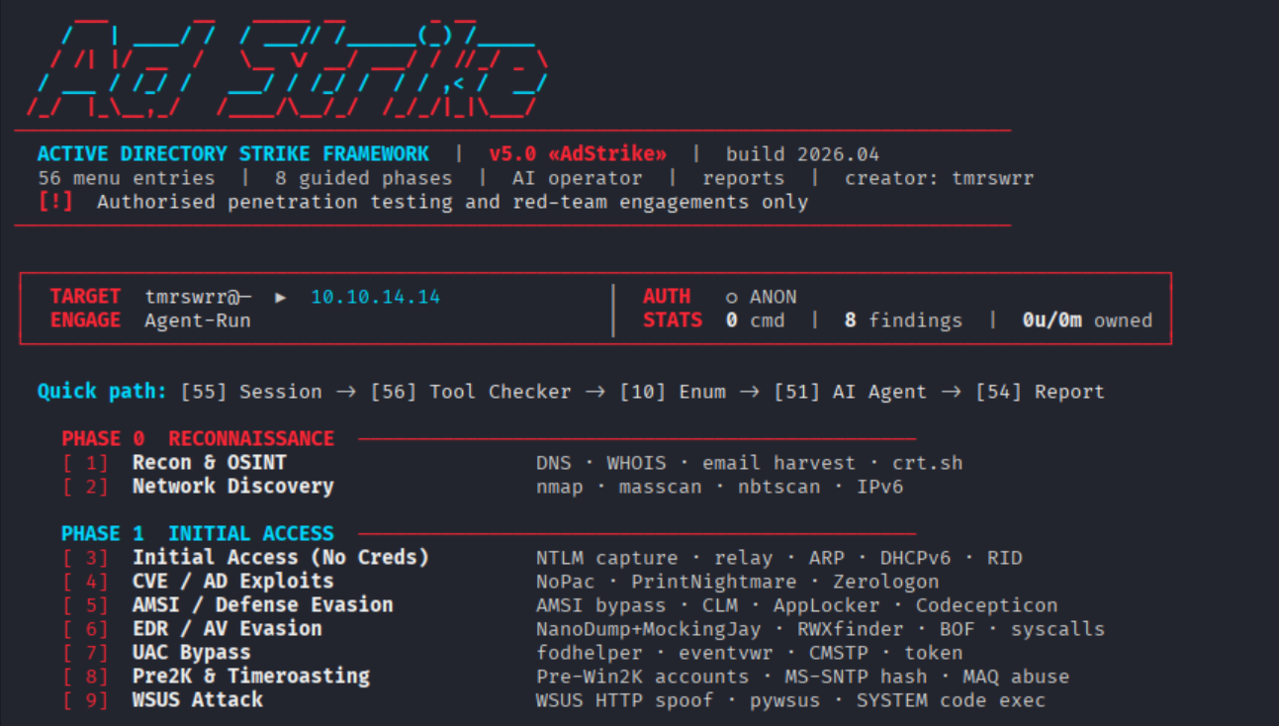Click the "ANON" auth status
The image size is (1279, 726).
773,297
